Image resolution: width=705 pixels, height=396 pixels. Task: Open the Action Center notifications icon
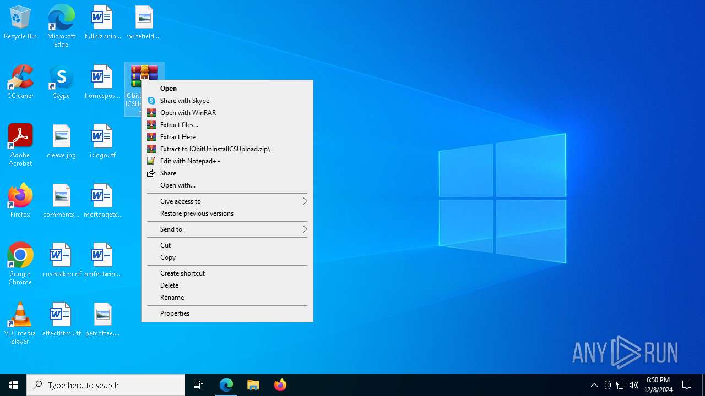(687, 385)
